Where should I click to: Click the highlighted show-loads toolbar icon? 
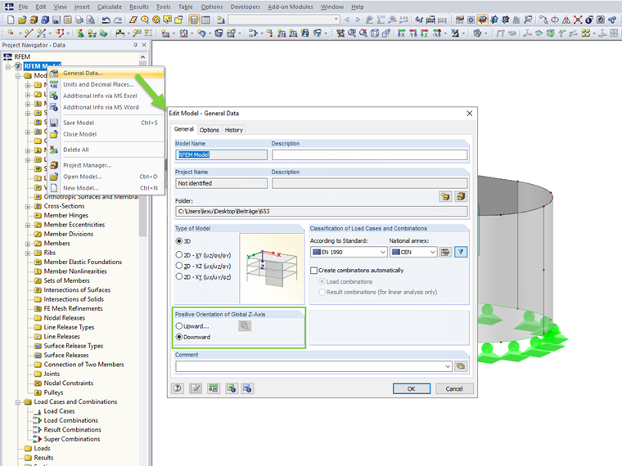point(482,20)
